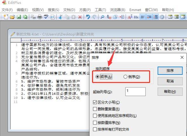Save the document using the floppy icon

click(19, 17)
